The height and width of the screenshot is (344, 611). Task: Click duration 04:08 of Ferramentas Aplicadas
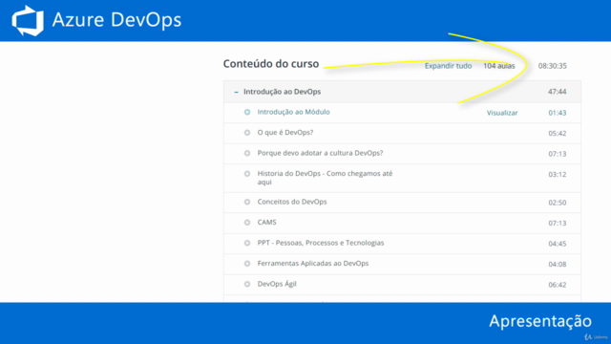point(558,264)
